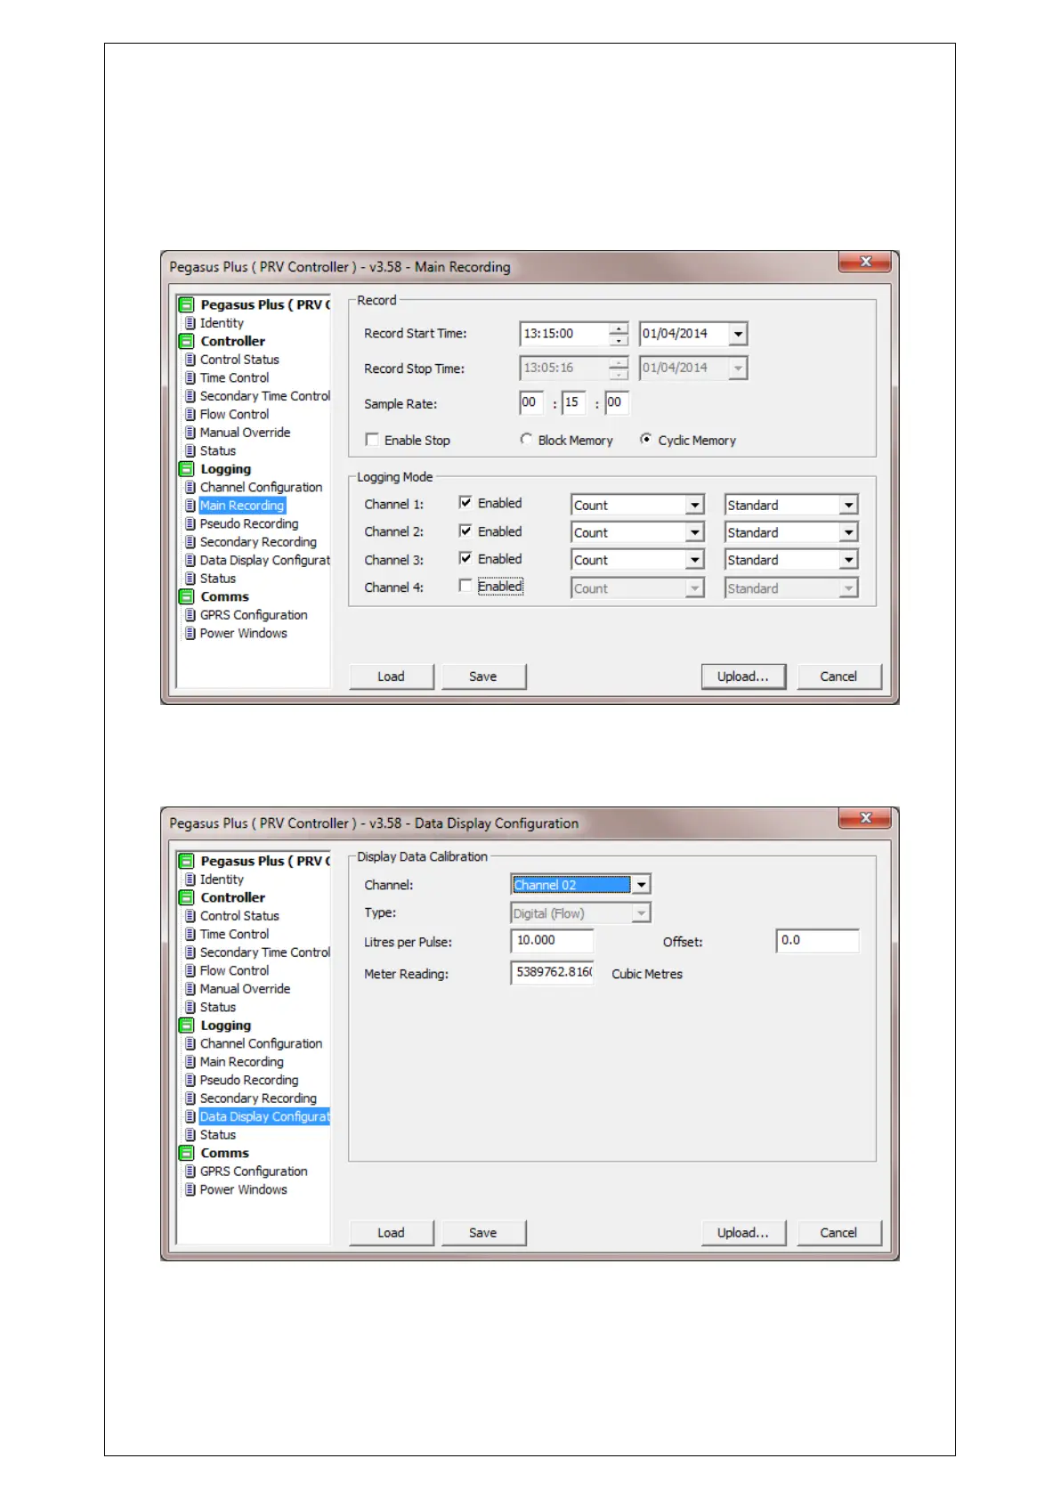Click Pegasus Plus root icon in Main Recording window
Image resolution: width=1060 pixels, height=1499 pixels.
coord(186,304)
